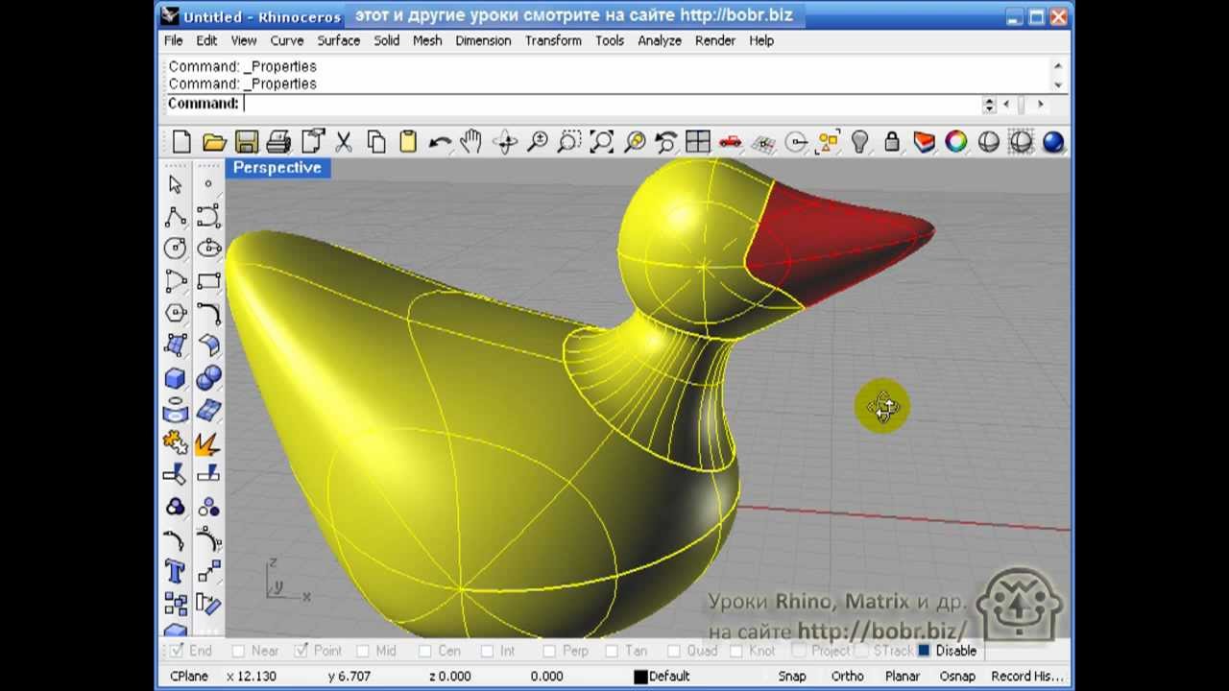
Task: Open the Edit Layers icon
Action: tap(925, 142)
